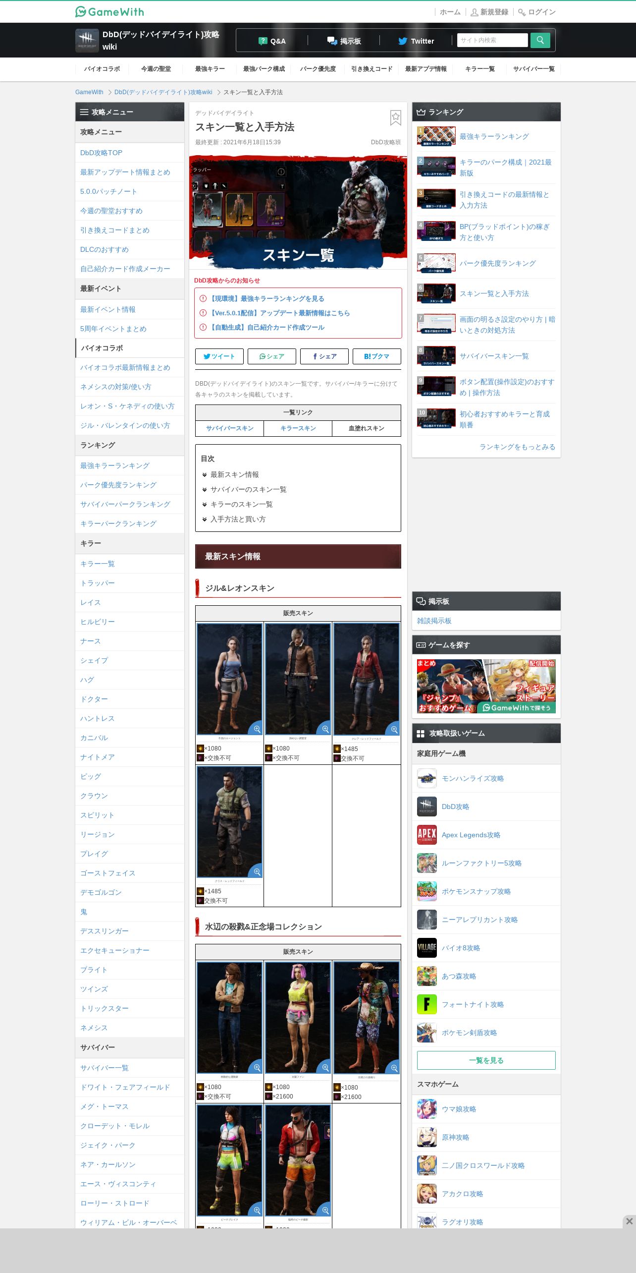Open メグ・トーマス in survivor sidebar

130,1106
